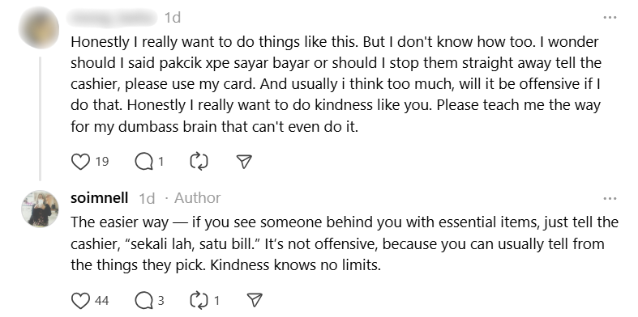Open the 1d timestamp on top comment

[x=173, y=18]
